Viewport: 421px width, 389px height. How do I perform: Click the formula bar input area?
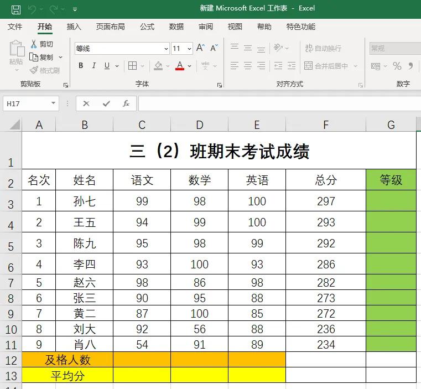(279, 103)
